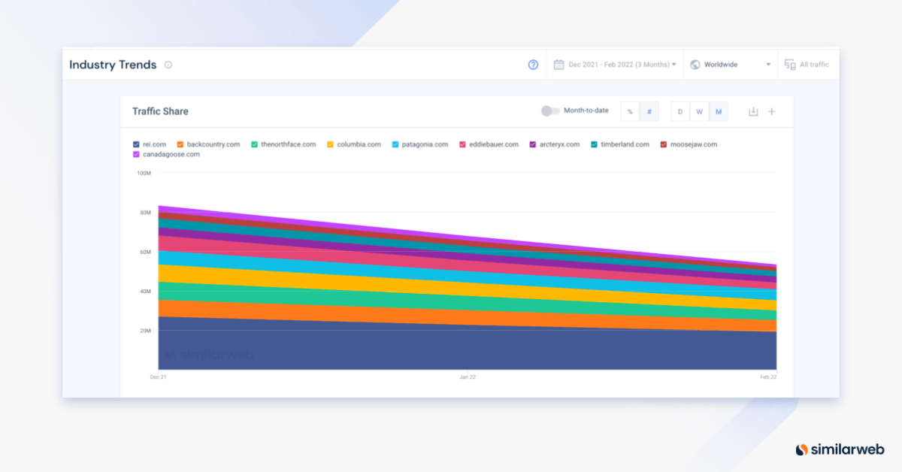Click the Feb 22 axis label
This screenshot has width=902, height=472.
tap(768, 377)
